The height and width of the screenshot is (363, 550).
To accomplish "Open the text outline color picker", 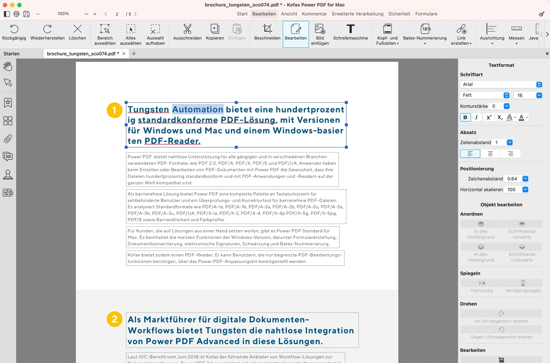I will pyautogui.click(x=511, y=117).
